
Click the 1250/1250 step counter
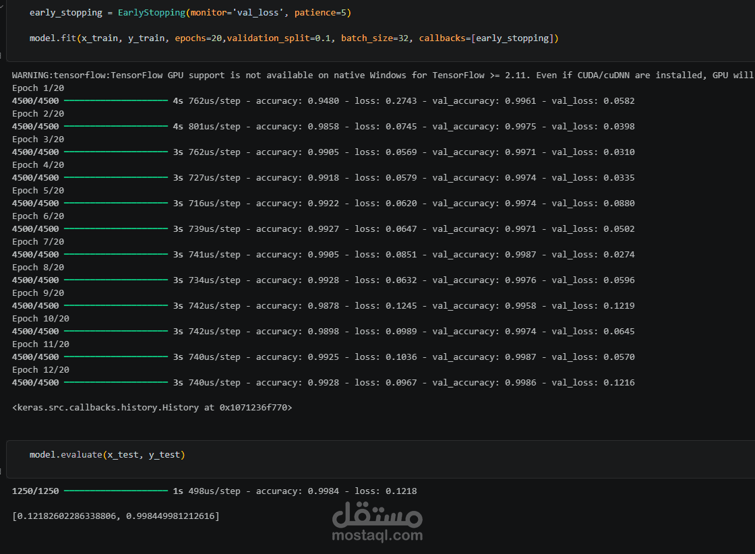coord(36,491)
